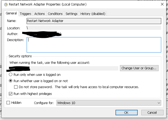Open the Actions tab
This screenshot has height=120, width=168.
coord(39,14)
